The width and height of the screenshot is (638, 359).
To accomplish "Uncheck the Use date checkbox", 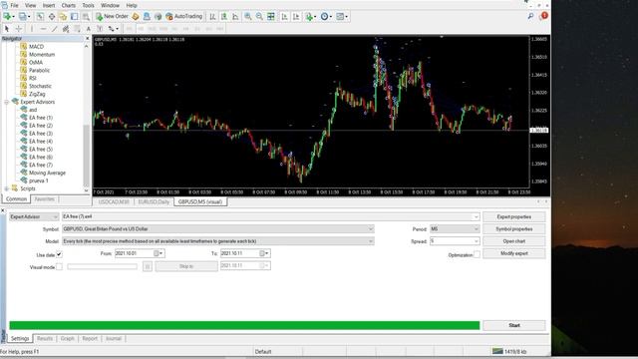I will [59, 254].
